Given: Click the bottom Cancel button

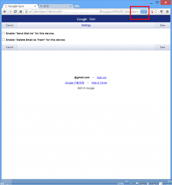Looking at the screenshot, I should 9,47.
